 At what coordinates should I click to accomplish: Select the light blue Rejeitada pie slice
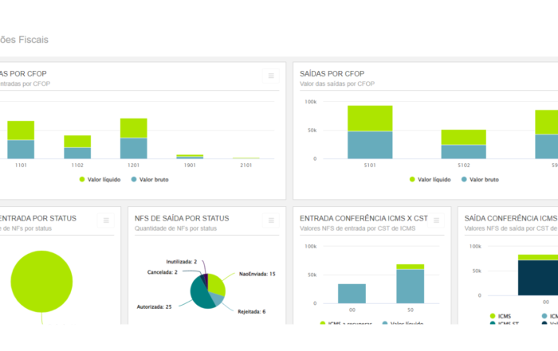(218, 299)
